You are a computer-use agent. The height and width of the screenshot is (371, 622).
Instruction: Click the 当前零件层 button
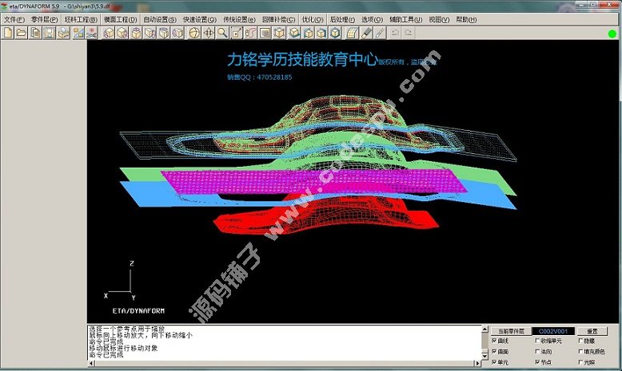click(511, 331)
